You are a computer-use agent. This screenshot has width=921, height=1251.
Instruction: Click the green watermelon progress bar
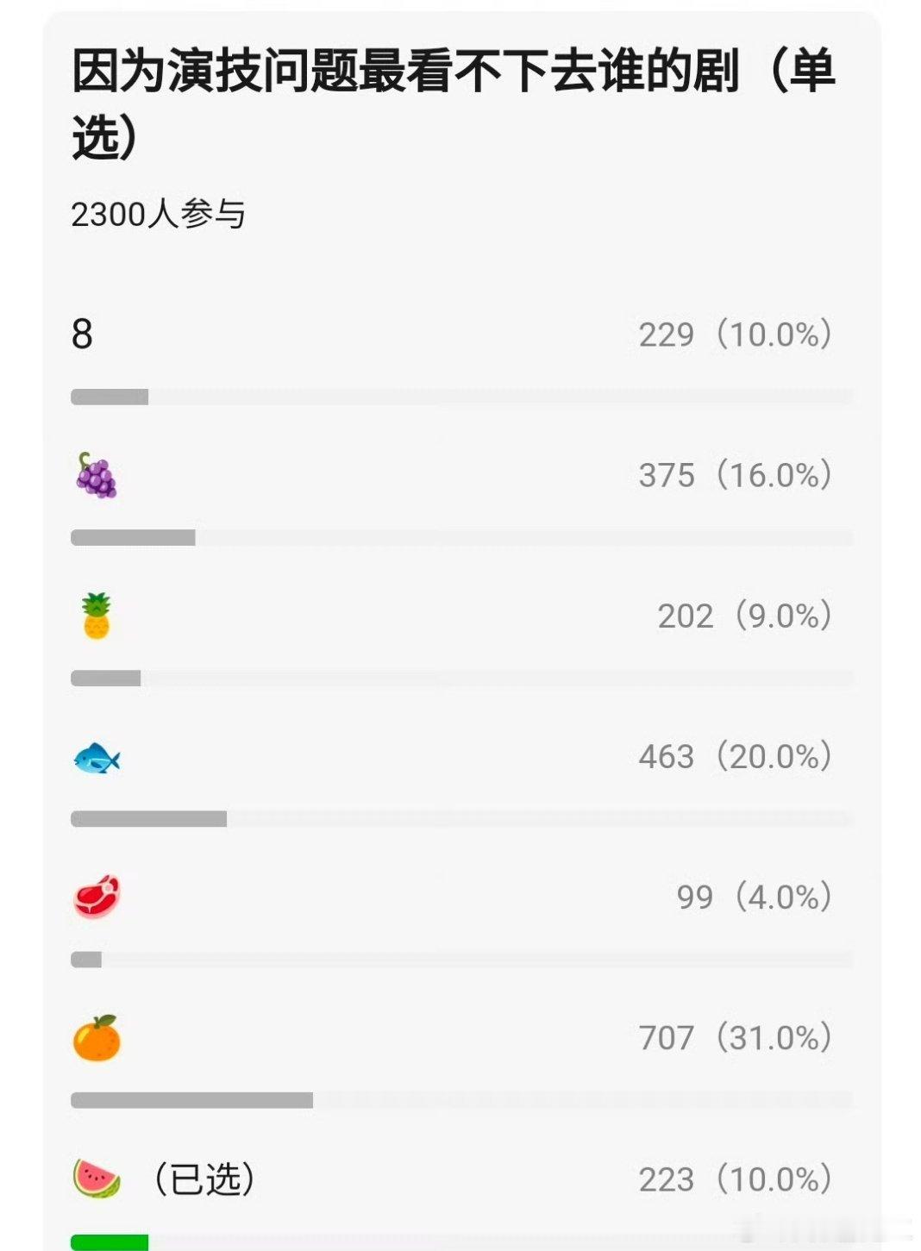110,1242
